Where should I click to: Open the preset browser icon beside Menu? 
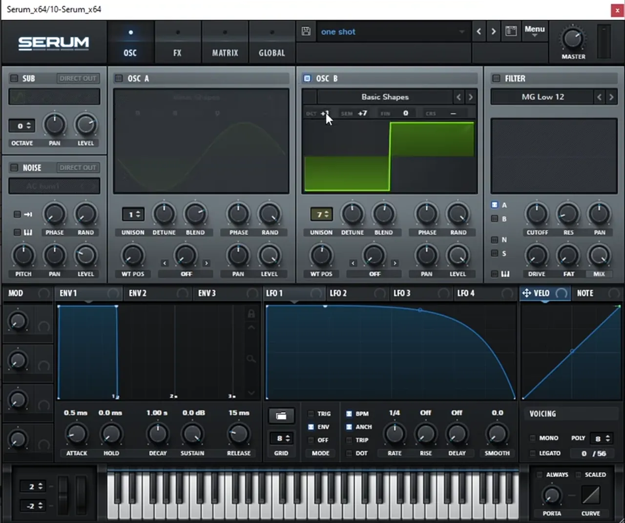pyautogui.click(x=511, y=31)
